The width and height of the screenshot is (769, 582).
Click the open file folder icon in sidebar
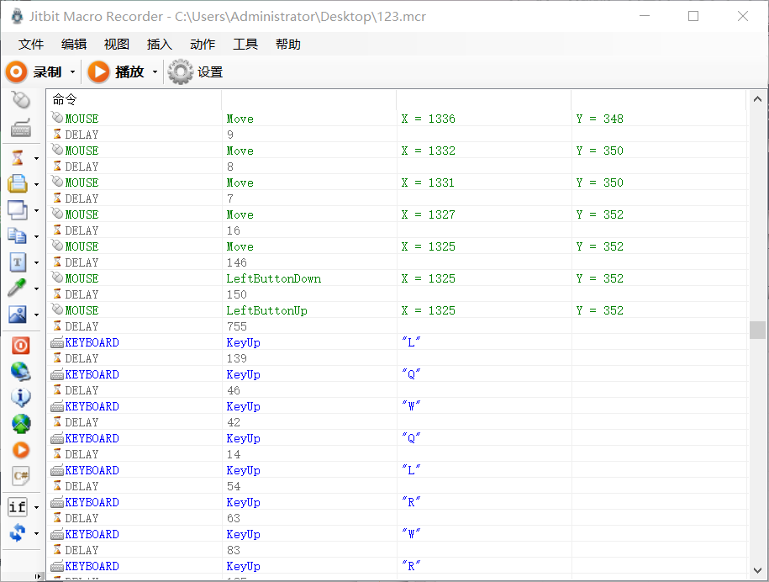(18, 184)
